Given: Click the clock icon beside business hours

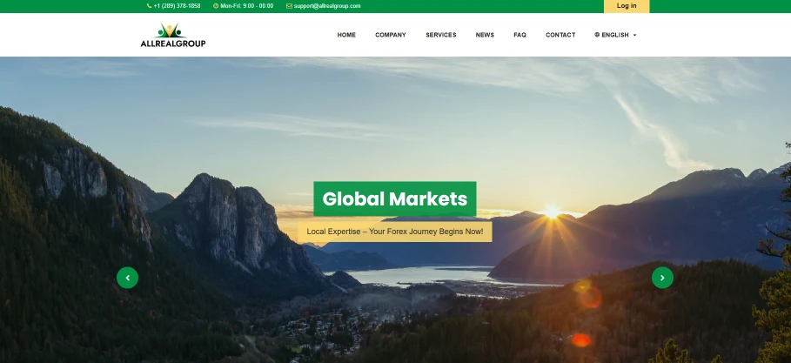Looking at the screenshot, I should pos(216,6).
